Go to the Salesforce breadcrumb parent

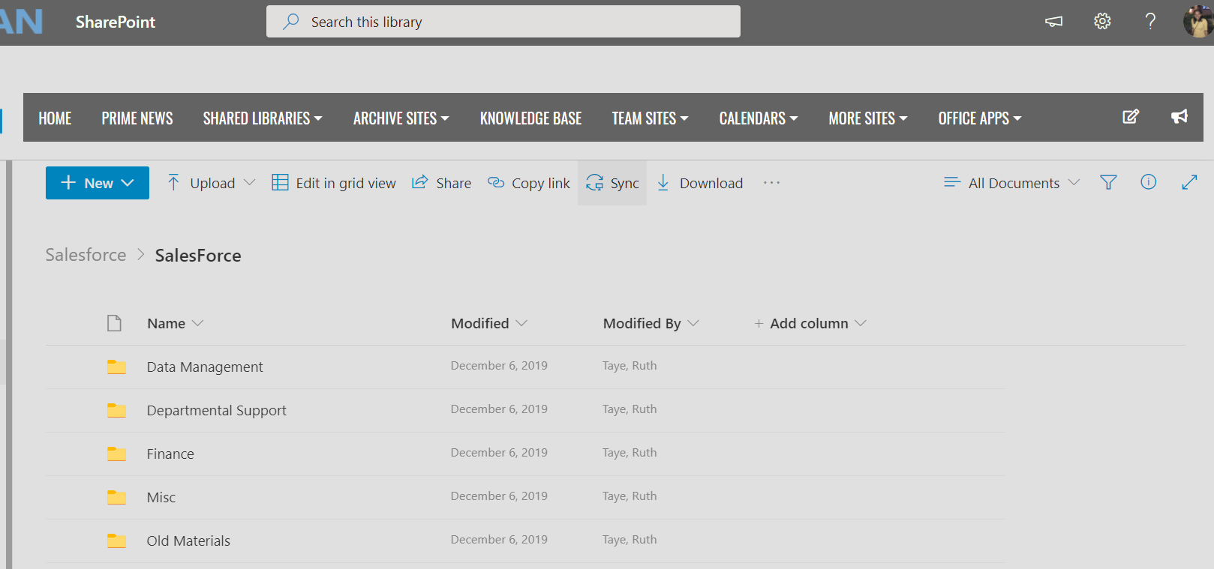(86, 255)
